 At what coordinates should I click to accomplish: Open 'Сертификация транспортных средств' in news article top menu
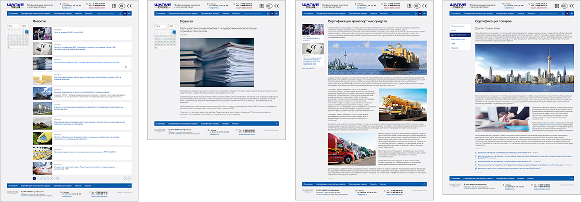point(184,13)
